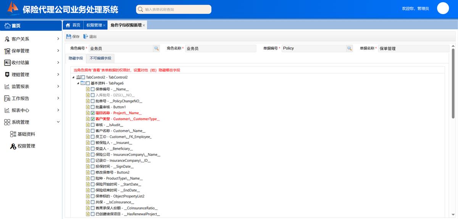The width and height of the screenshot is (458, 219).
Task: Select row 批量审核 - Button1
Action: (x=110, y=107)
